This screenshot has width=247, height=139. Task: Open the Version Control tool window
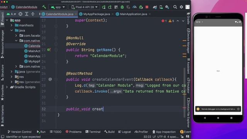20,132
